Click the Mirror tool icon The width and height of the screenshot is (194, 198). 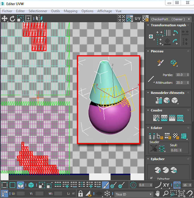coord(39,19)
